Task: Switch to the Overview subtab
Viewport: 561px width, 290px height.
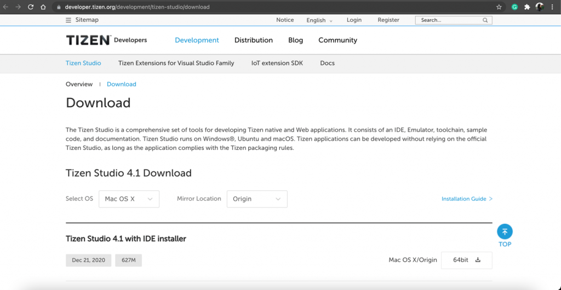Action: [79, 84]
